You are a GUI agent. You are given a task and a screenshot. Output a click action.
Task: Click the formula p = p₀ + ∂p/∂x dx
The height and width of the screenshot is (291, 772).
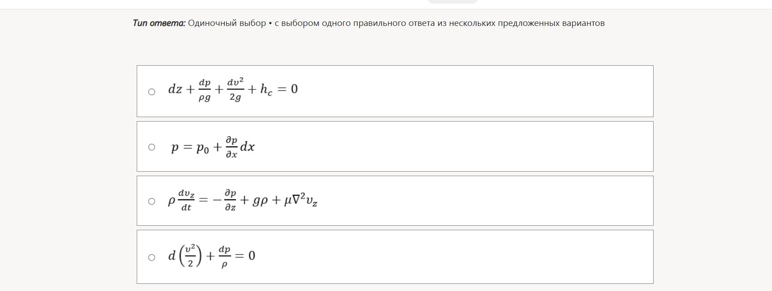coord(213,147)
